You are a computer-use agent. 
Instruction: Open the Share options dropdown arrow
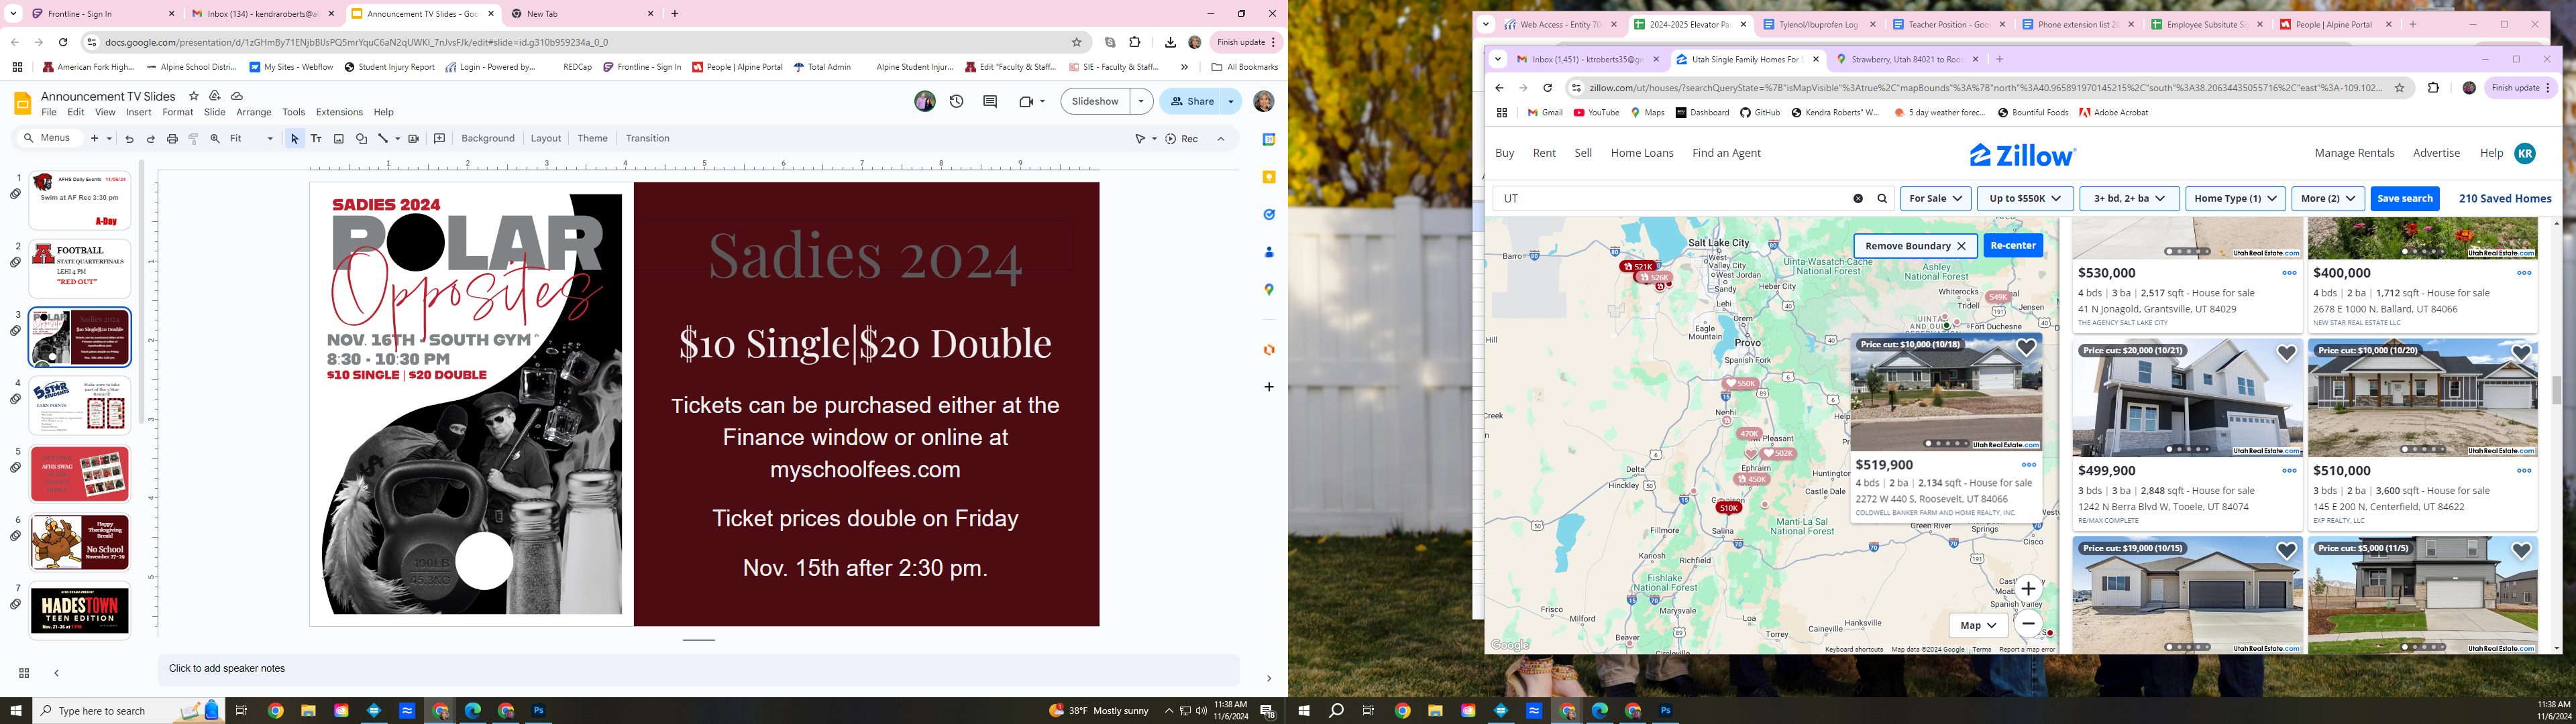tap(1231, 101)
